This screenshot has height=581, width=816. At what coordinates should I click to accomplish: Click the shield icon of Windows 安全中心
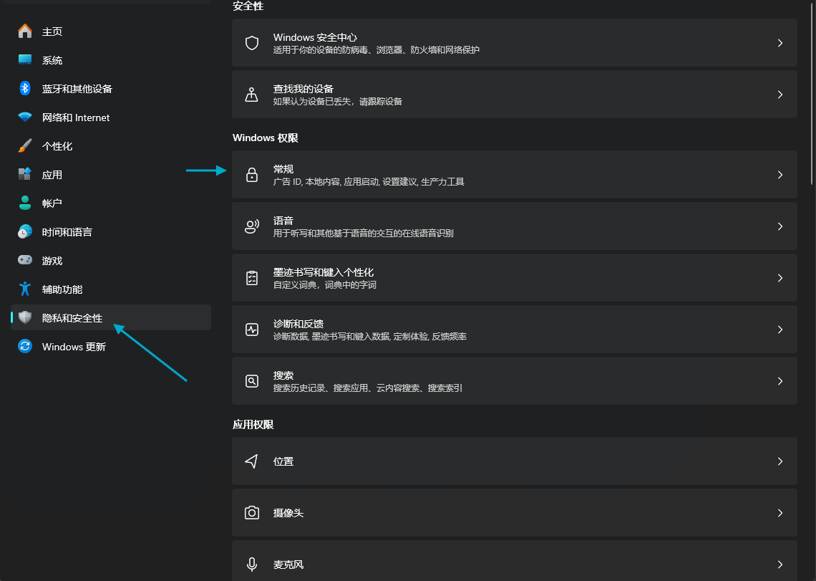tap(252, 43)
